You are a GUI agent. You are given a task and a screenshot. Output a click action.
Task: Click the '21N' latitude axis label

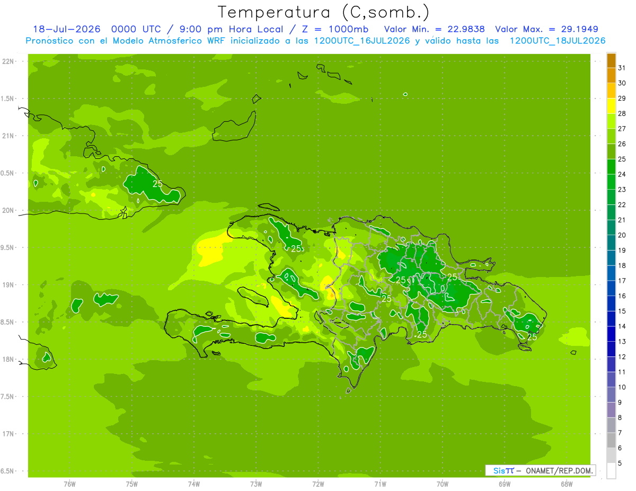[8, 136]
